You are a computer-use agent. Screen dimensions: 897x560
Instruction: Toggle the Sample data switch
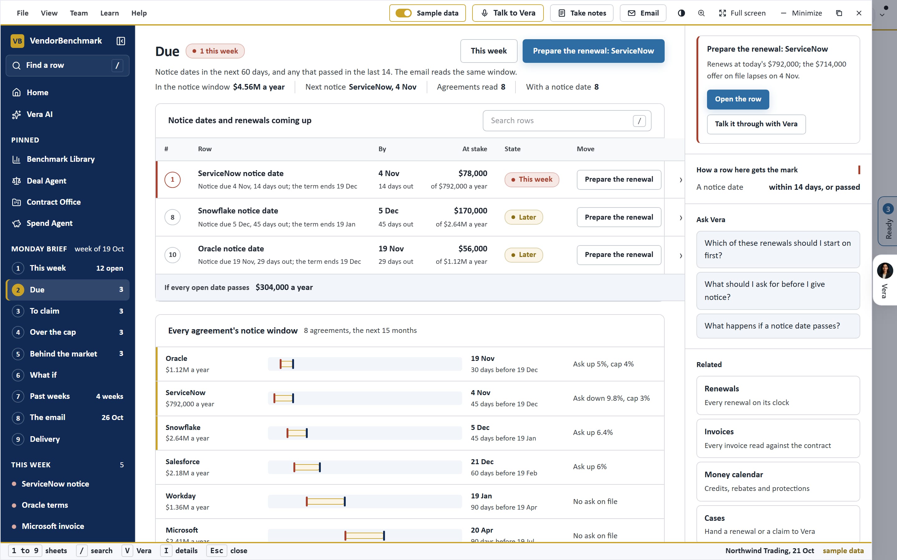pyautogui.click(x=427, y=13)
